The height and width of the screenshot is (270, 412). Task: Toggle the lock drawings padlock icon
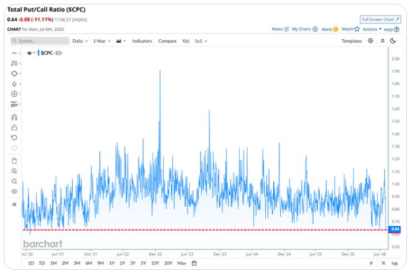coord(14,127)
